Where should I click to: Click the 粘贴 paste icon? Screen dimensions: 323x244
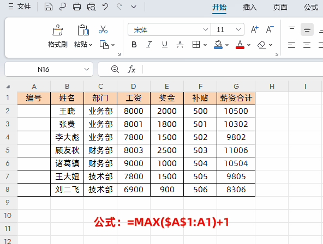click(x=83, y=30)
